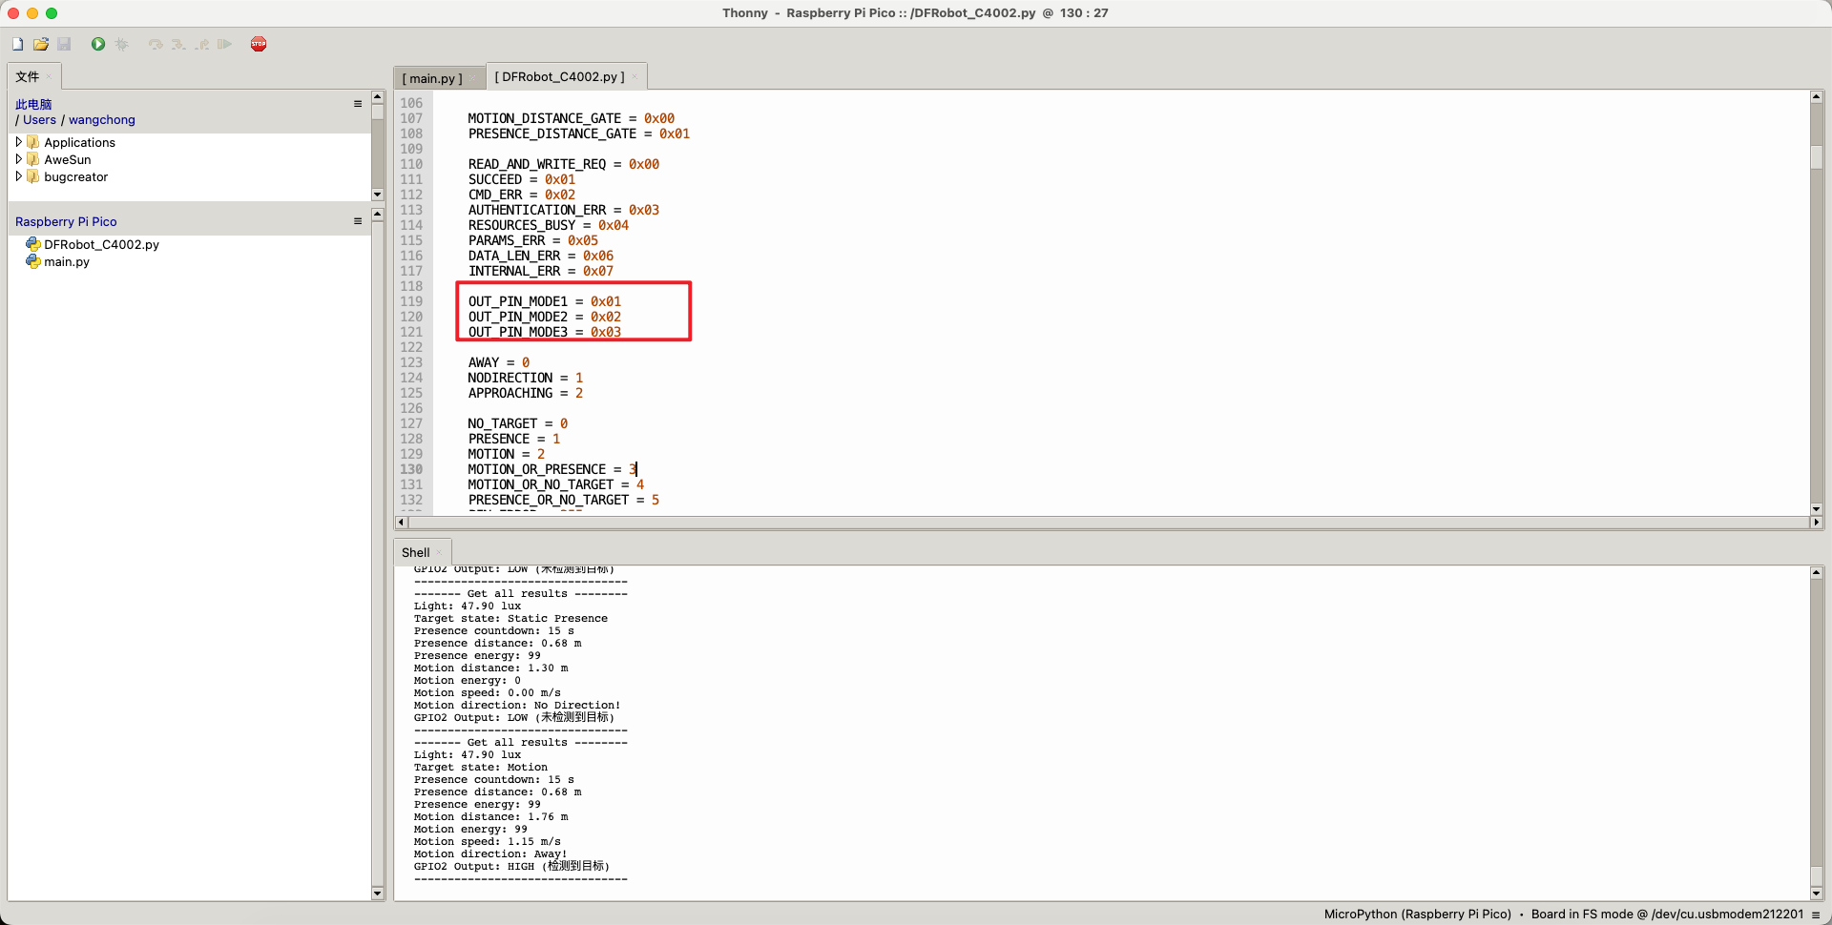
Task: Expand the bugcreator folder
Action: pos(18,176)
